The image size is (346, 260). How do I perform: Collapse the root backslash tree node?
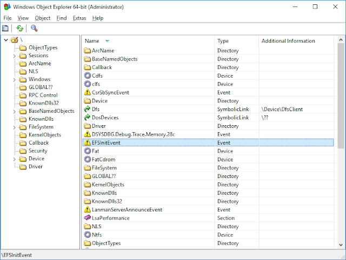coord(6,40)
